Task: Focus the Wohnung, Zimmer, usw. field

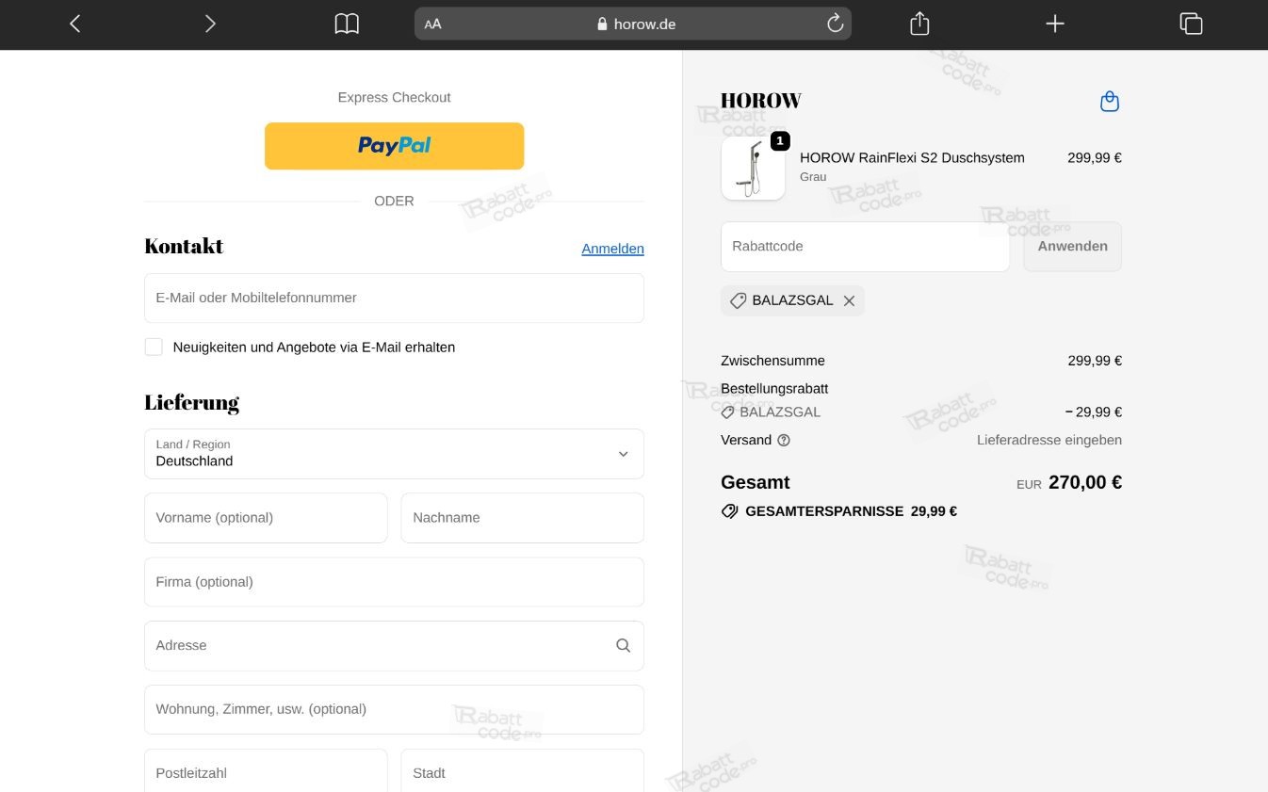Action: 394,709
